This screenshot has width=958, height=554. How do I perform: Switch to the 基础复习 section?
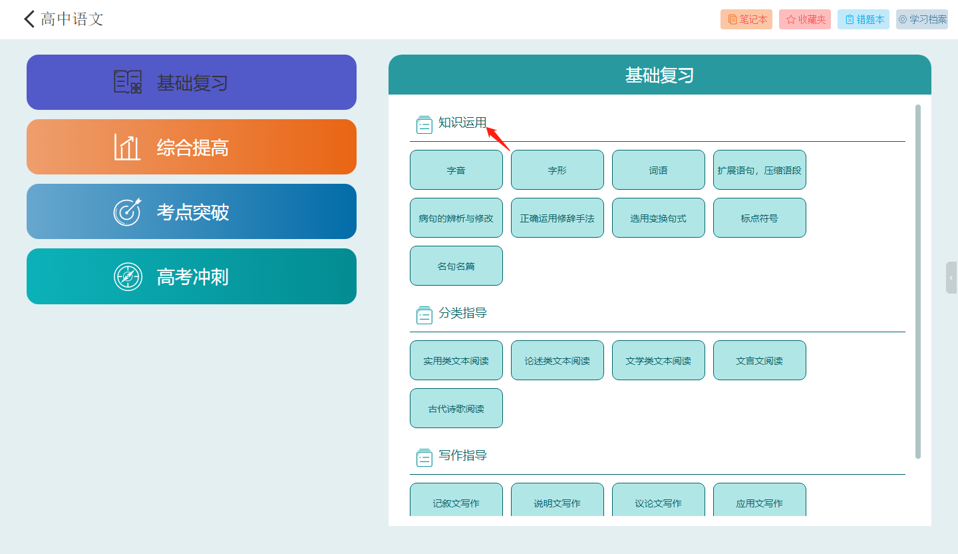pyautogui.click(x=192, y=83)
